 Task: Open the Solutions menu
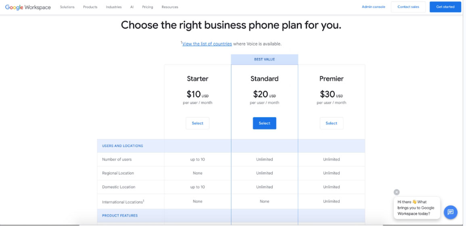click(x=67, y=7)
